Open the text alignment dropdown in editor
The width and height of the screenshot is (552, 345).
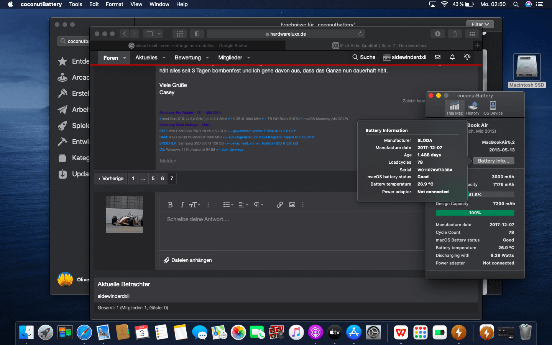click(x=243, y=205)
